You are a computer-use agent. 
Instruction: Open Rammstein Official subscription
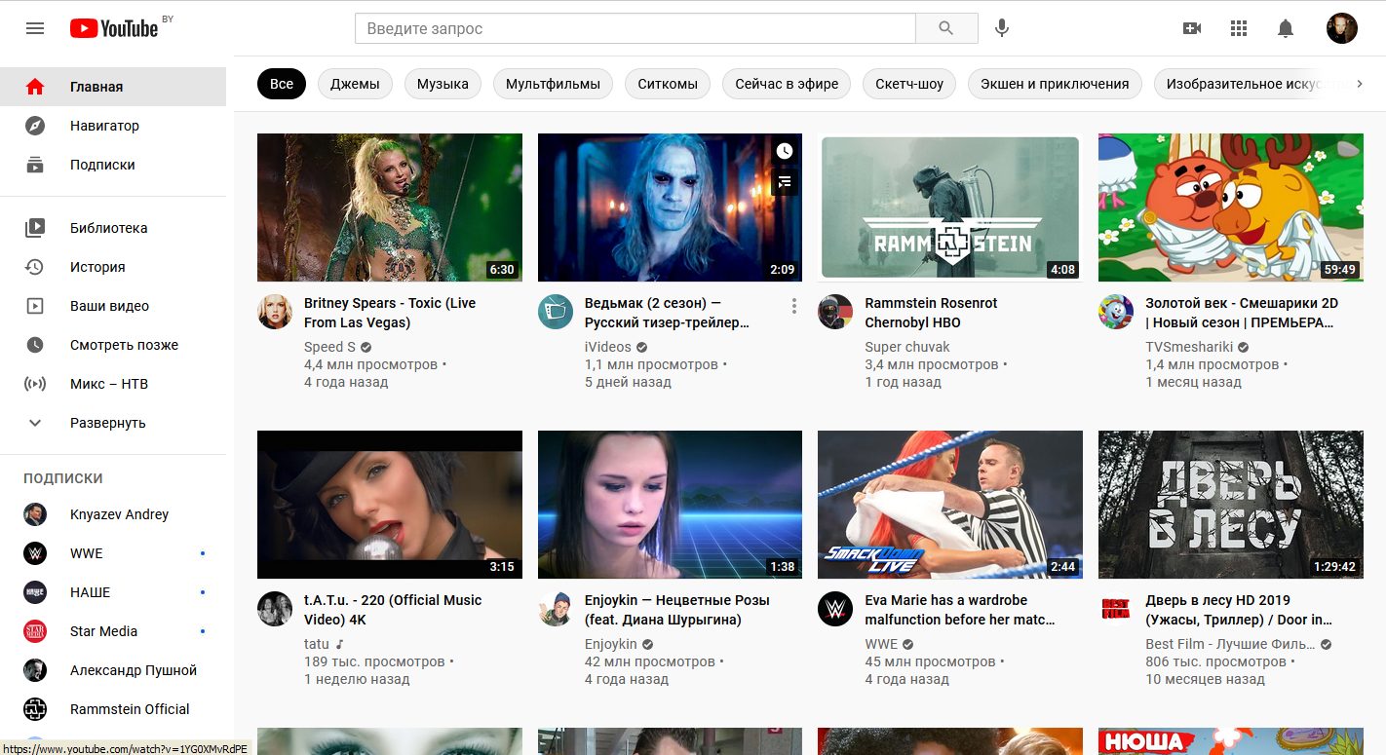pyautogui.click(x=113, y=709)
